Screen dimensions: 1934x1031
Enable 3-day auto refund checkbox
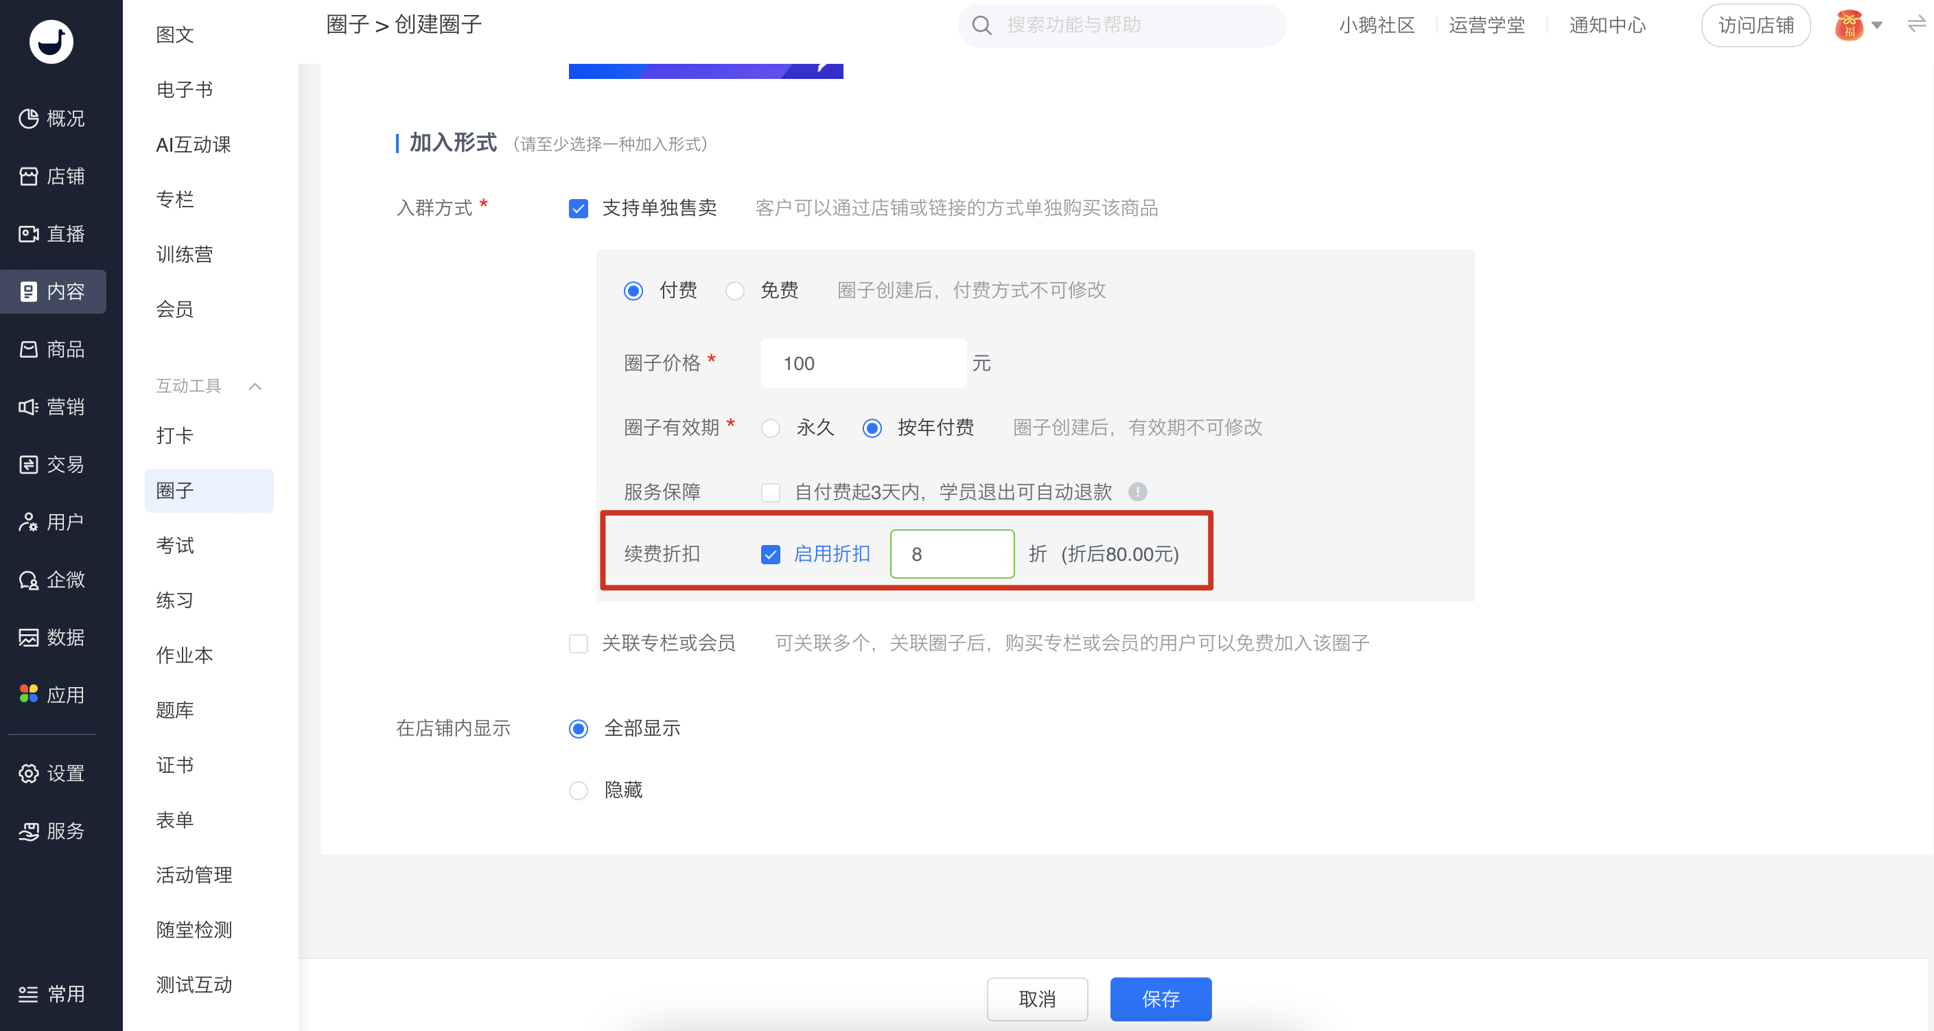coord(770,493)
